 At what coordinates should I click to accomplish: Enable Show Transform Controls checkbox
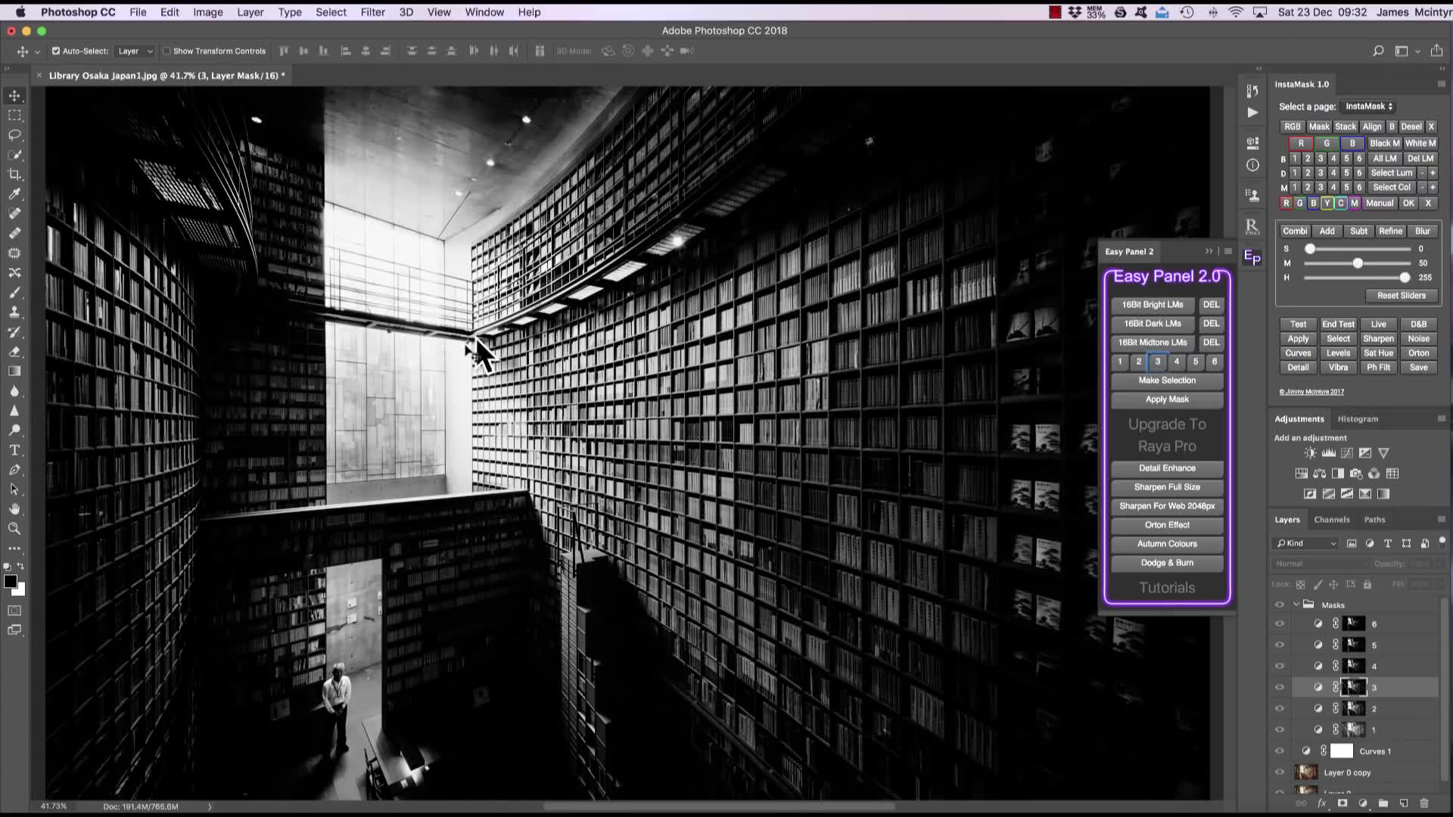point(166,51)
